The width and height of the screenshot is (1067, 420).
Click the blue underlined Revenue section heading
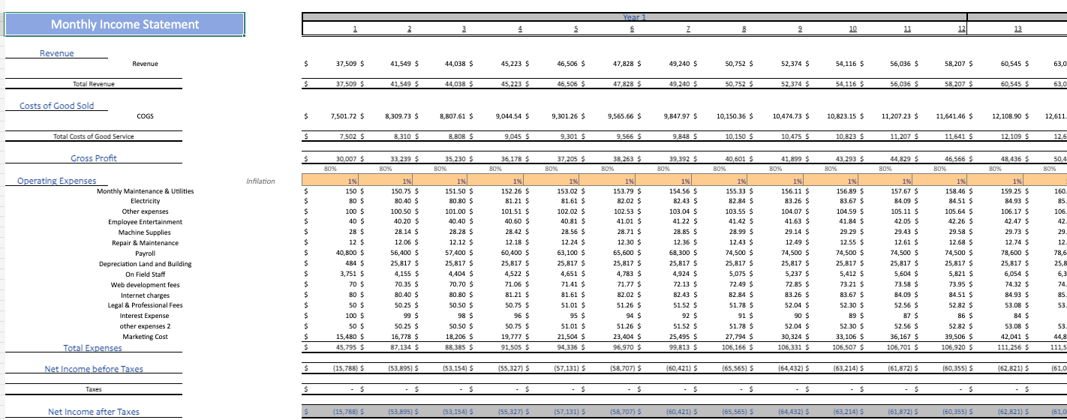[57, 53]
